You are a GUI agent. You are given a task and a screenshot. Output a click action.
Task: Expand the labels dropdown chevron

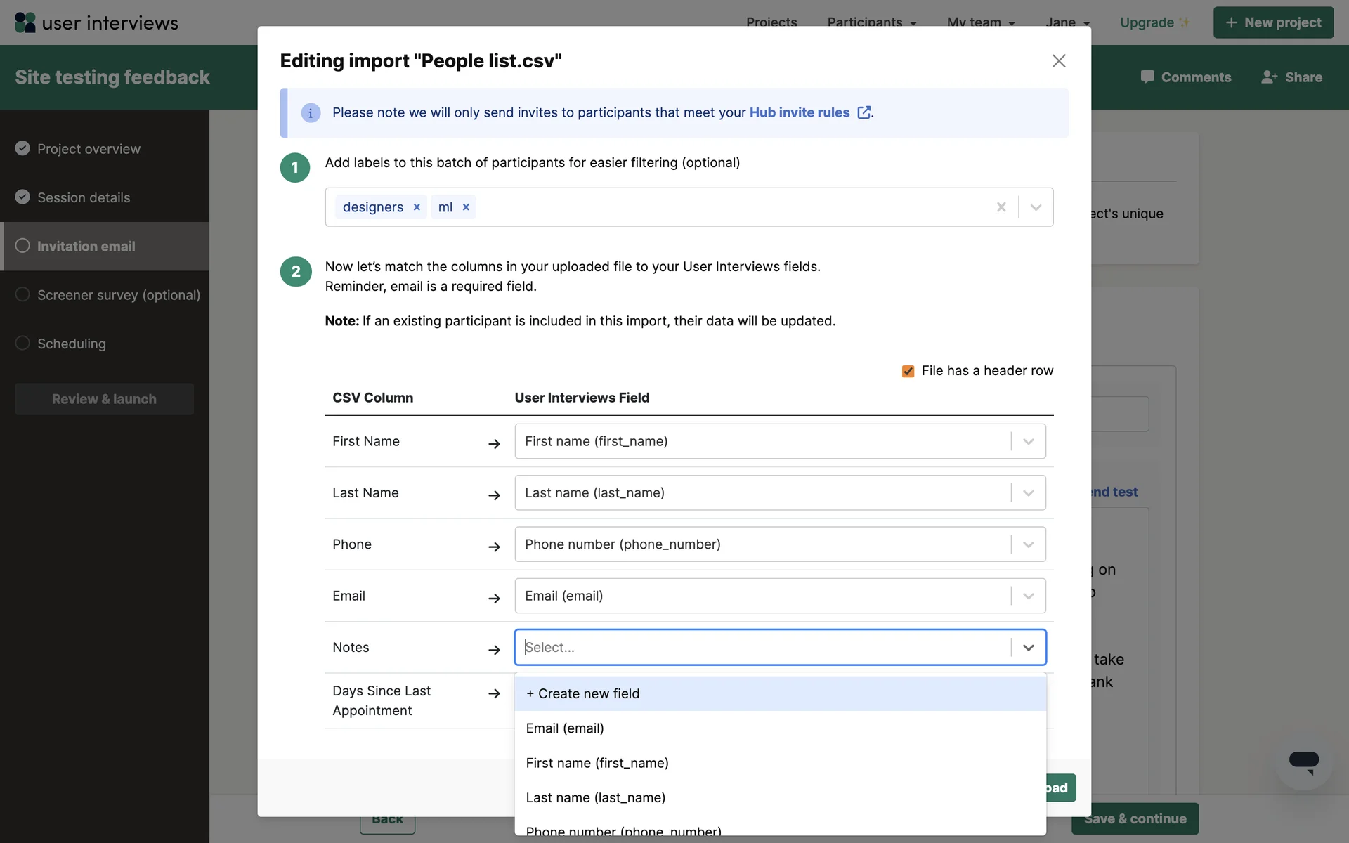pos(1036,207)
